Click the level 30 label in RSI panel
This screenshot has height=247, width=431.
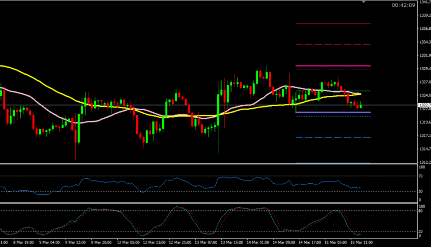421,191
